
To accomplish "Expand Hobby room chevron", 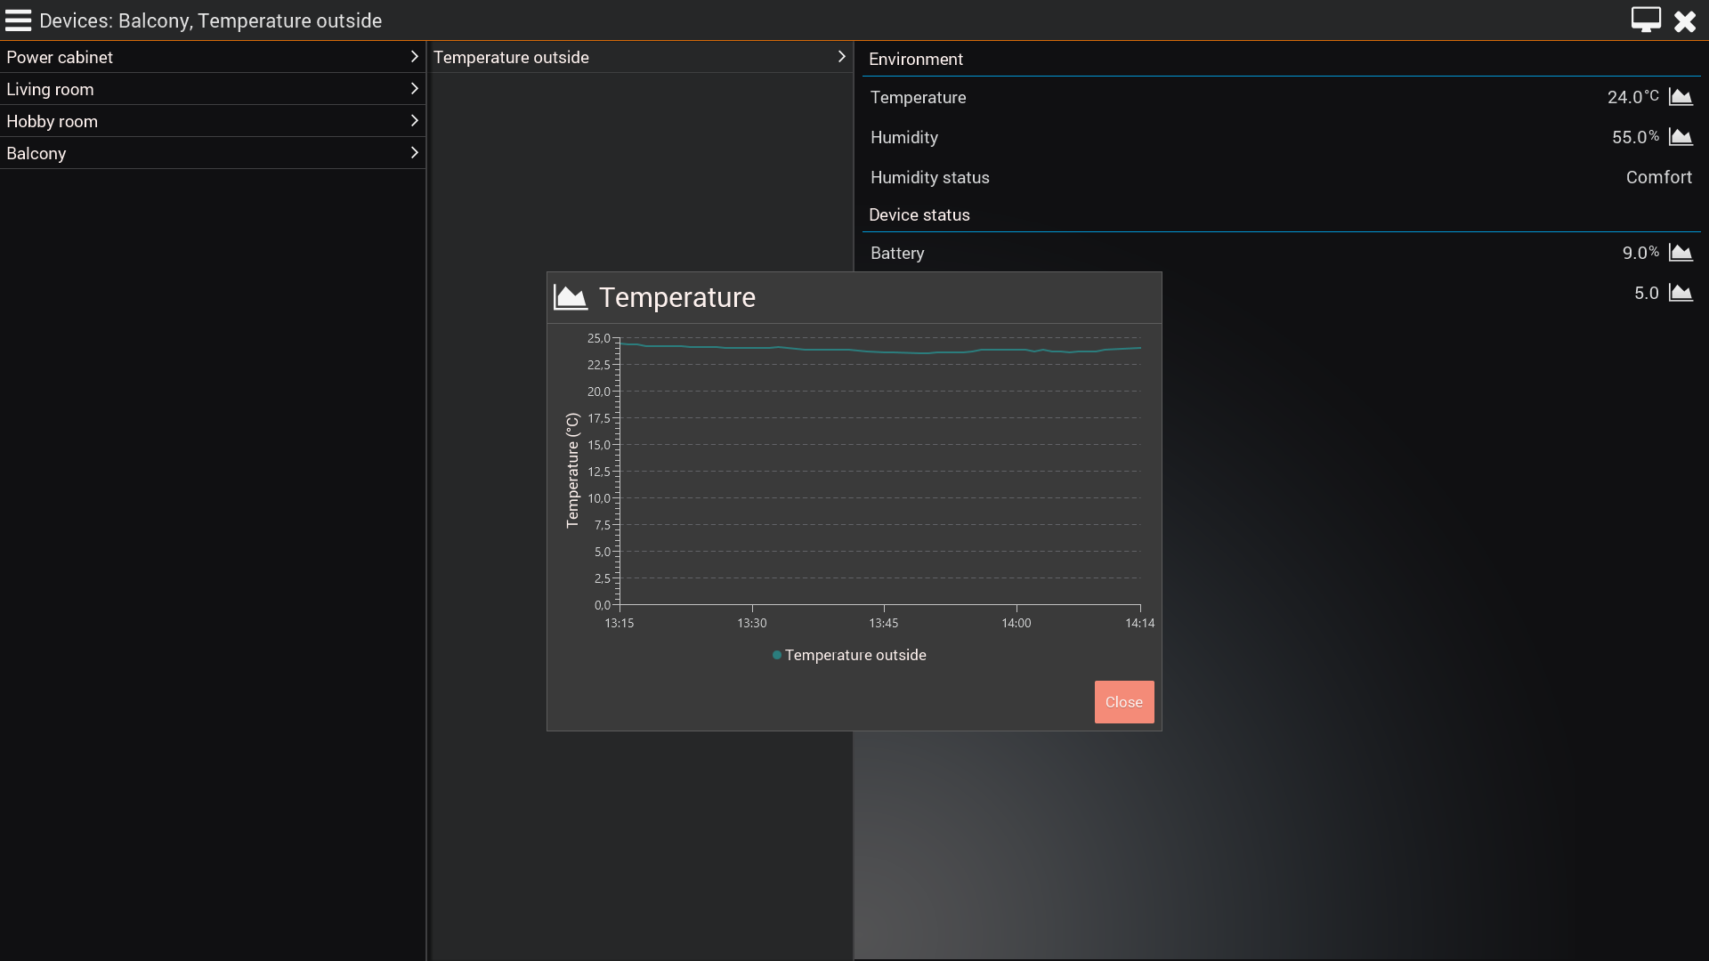I will coord(414,121).
